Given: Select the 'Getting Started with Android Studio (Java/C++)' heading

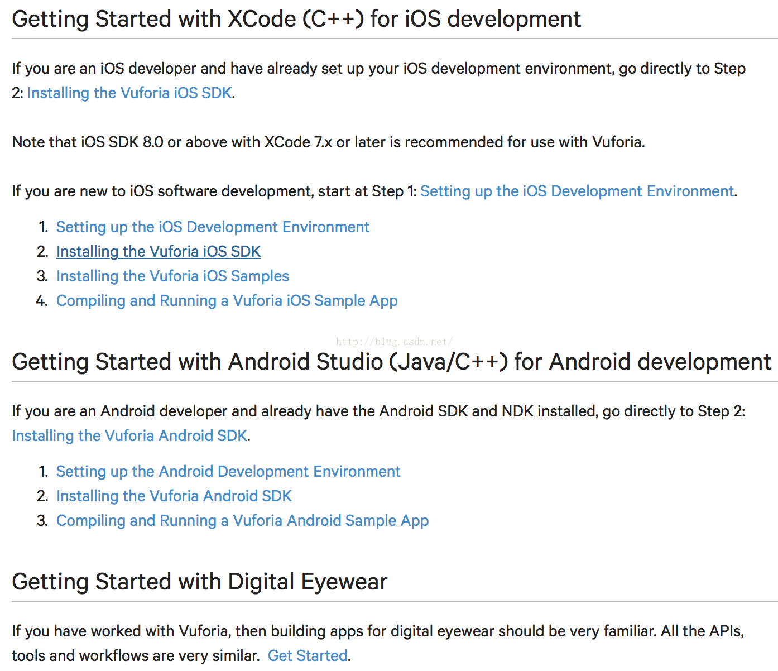Looking at the screenshot, I should tap(391, 362).
